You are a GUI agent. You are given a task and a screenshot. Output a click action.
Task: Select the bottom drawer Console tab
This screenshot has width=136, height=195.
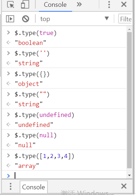coord(34,187)
